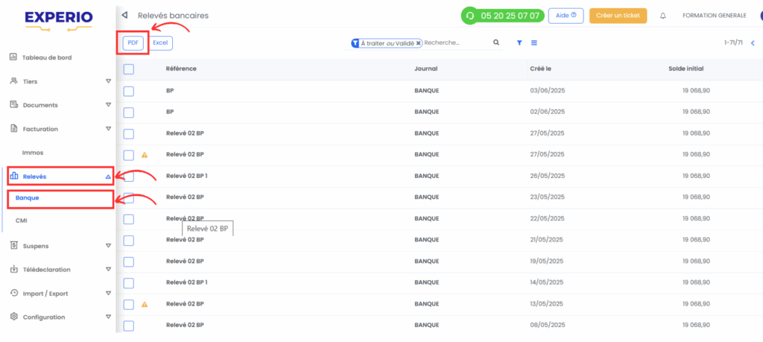Open notifications with the bell icon
This screenshot has height=342, width=763.
(x=662, y=16)
